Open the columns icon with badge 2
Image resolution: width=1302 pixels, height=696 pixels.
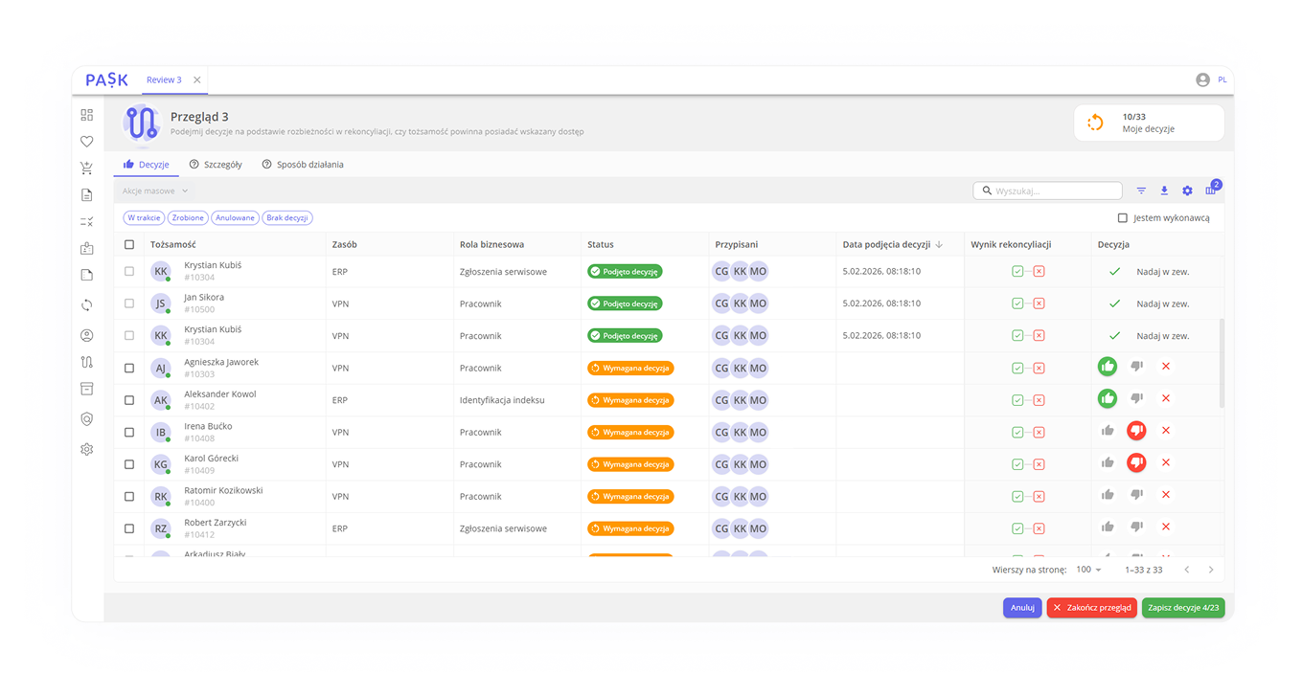1211,191
